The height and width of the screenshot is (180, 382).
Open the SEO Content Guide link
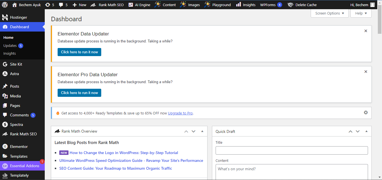tap(115, 168)
